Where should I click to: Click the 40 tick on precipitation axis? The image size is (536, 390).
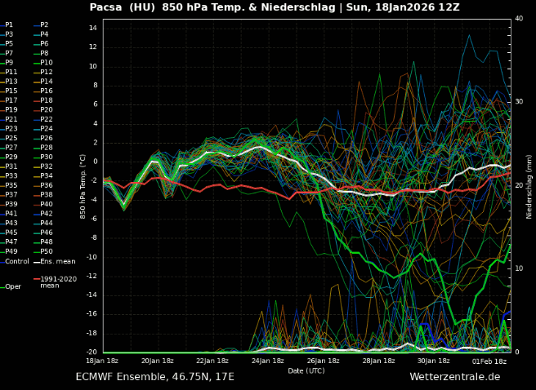pyautogui.click(x=519, y=20)
